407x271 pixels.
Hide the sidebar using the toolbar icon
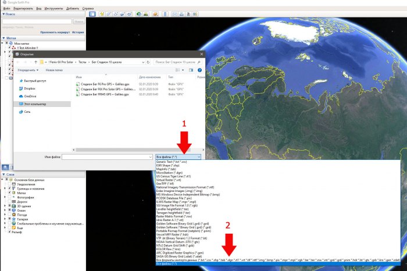coord(92,14)
